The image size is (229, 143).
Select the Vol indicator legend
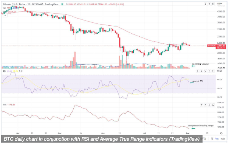pyautogui.click(x=4, y=8)
